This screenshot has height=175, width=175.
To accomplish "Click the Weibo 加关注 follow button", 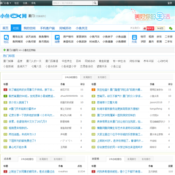I will coord(148,29).
